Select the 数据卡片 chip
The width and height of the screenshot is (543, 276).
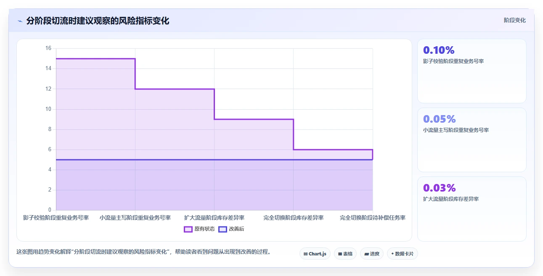403,254
